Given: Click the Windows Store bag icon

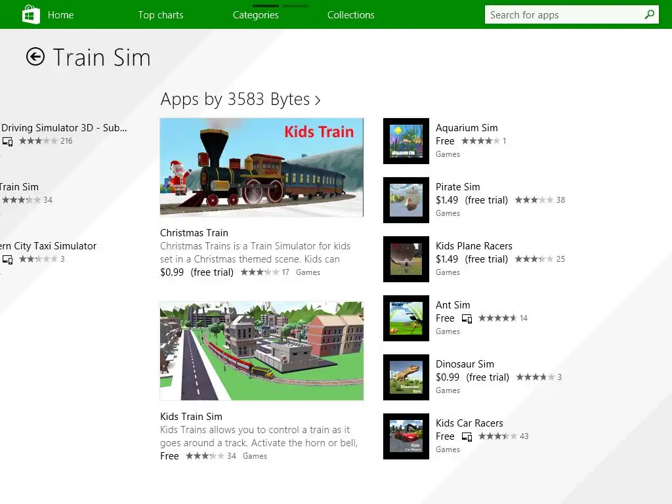Looking at the screenshot, I should 31,14.
